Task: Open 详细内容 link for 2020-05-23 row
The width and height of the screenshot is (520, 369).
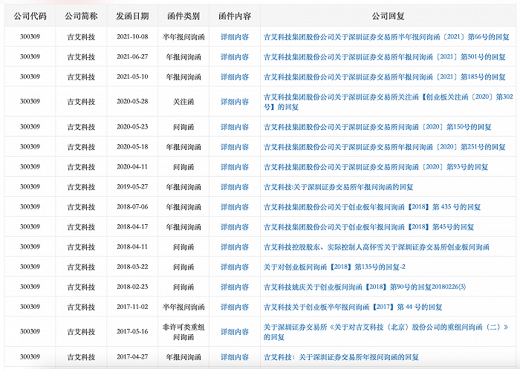Action: pos(235,127)
